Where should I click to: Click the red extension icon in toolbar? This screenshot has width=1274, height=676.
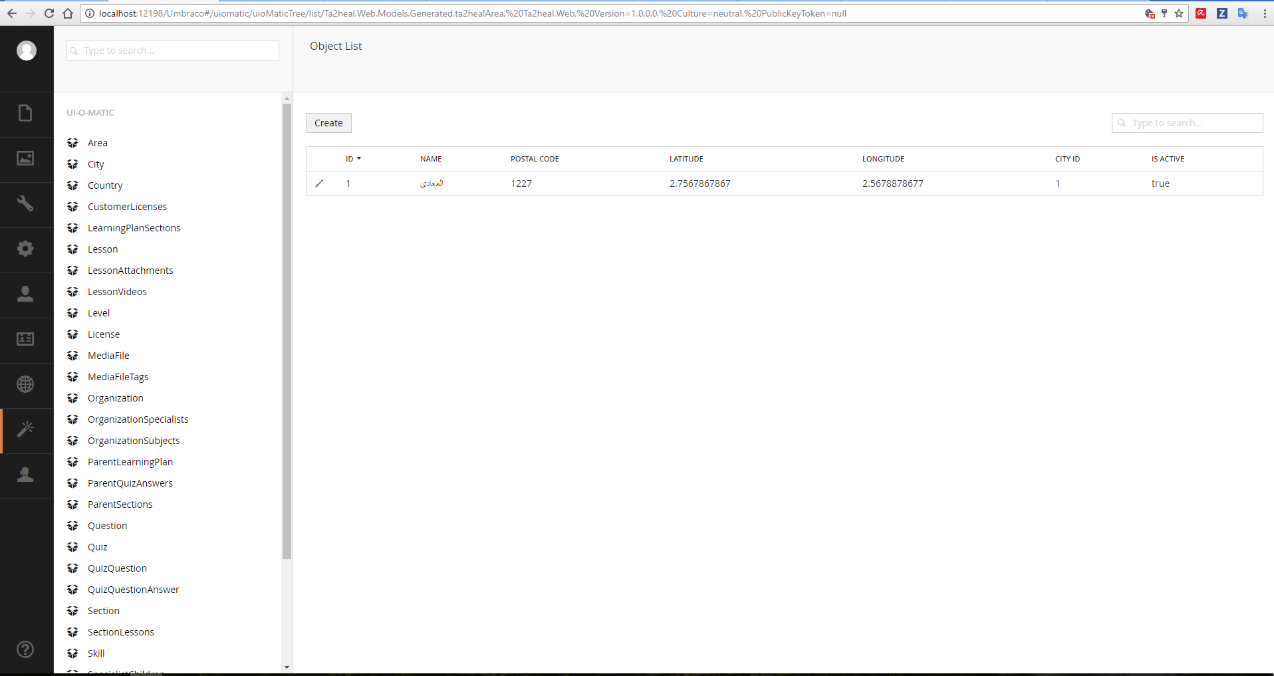tap(1201, 13)
